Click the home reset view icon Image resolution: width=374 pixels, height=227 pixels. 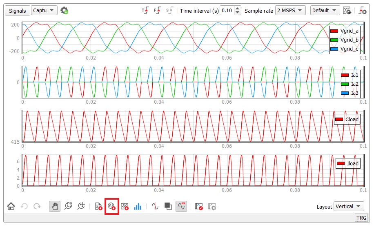pos(11,207)
